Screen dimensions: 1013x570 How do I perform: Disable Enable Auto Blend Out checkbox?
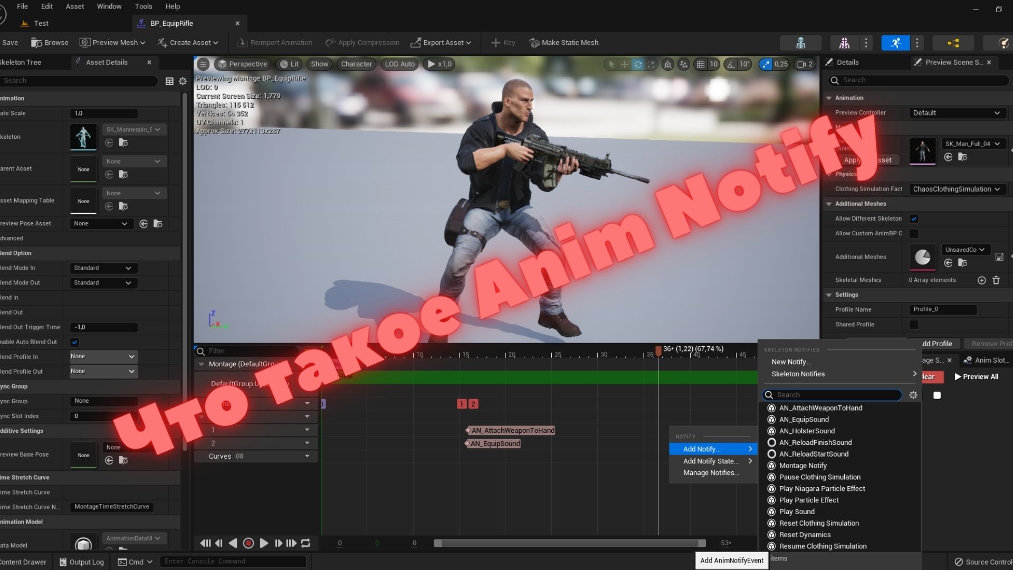click(x=74, y=342)
